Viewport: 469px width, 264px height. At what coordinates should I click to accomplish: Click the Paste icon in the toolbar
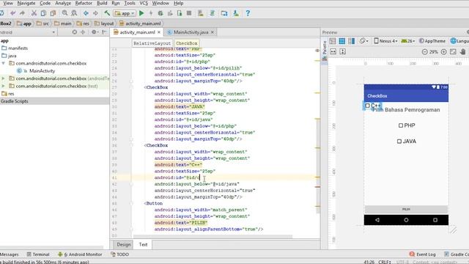[x=53, y=13]
